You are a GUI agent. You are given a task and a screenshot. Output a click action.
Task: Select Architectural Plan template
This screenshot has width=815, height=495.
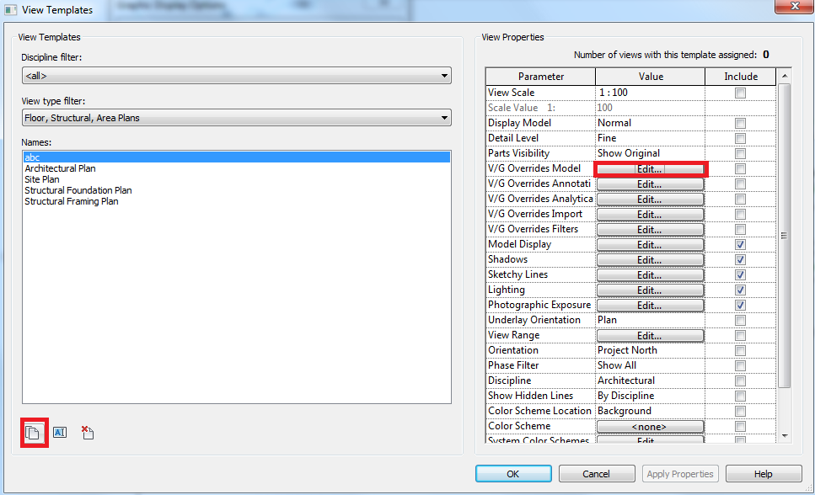61,168
